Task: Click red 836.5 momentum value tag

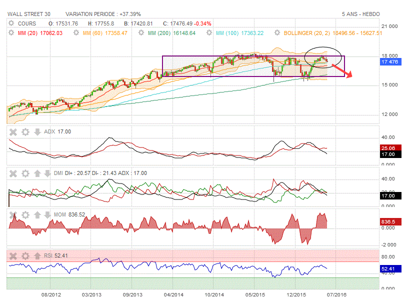Action: coord(390,221)
